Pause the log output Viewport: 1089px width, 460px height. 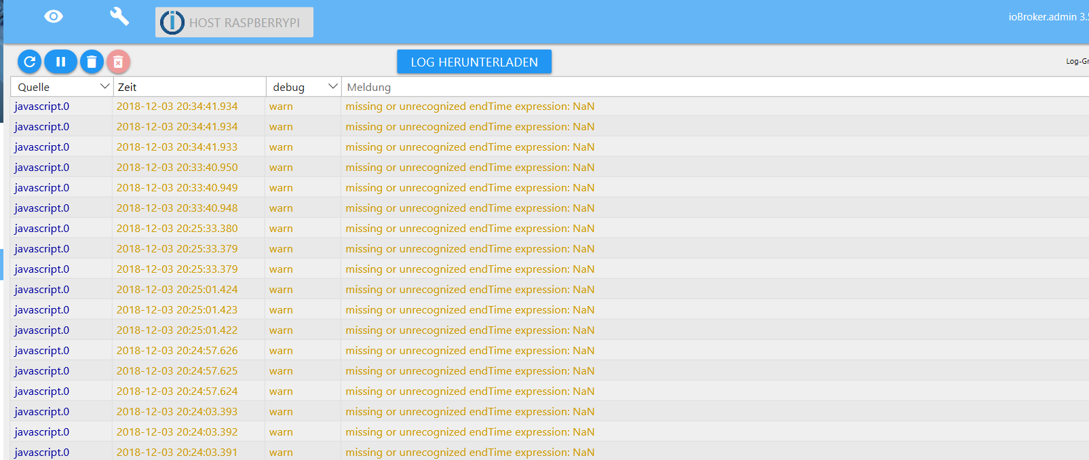[60, 62]
